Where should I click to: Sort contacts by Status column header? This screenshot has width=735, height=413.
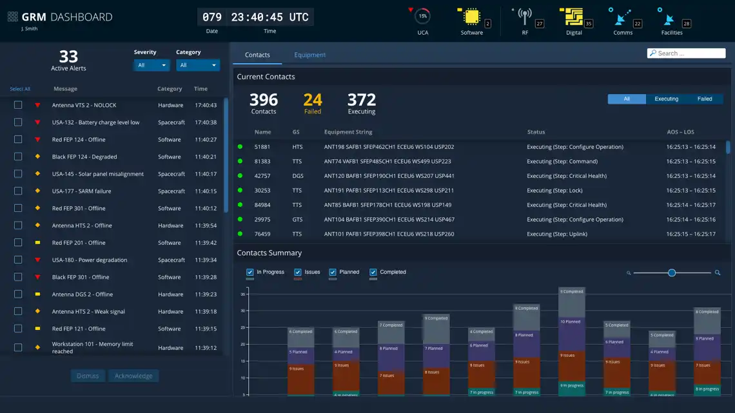click(536, 132)
